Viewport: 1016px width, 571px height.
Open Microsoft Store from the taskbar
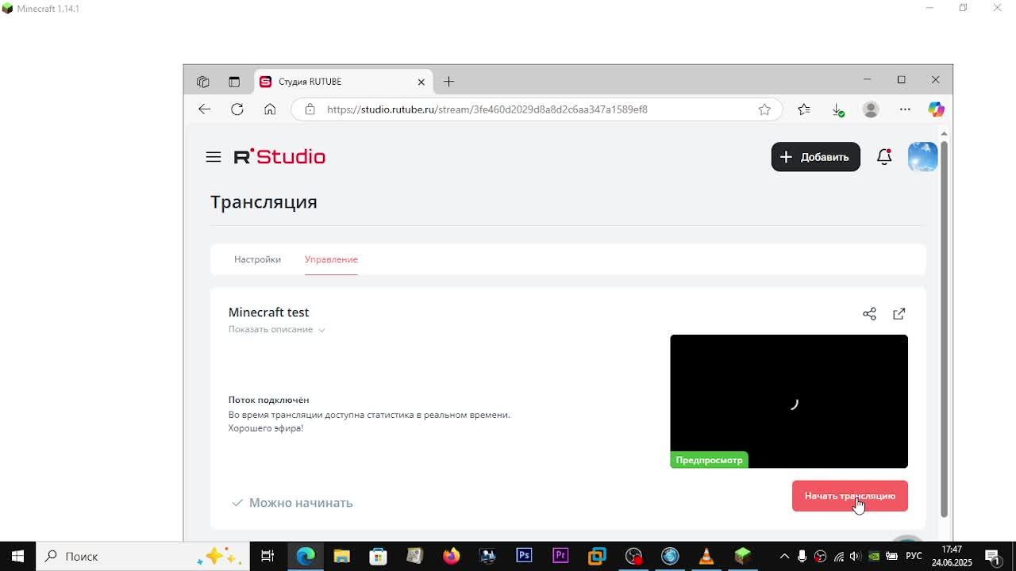click(x=378, y=556)
